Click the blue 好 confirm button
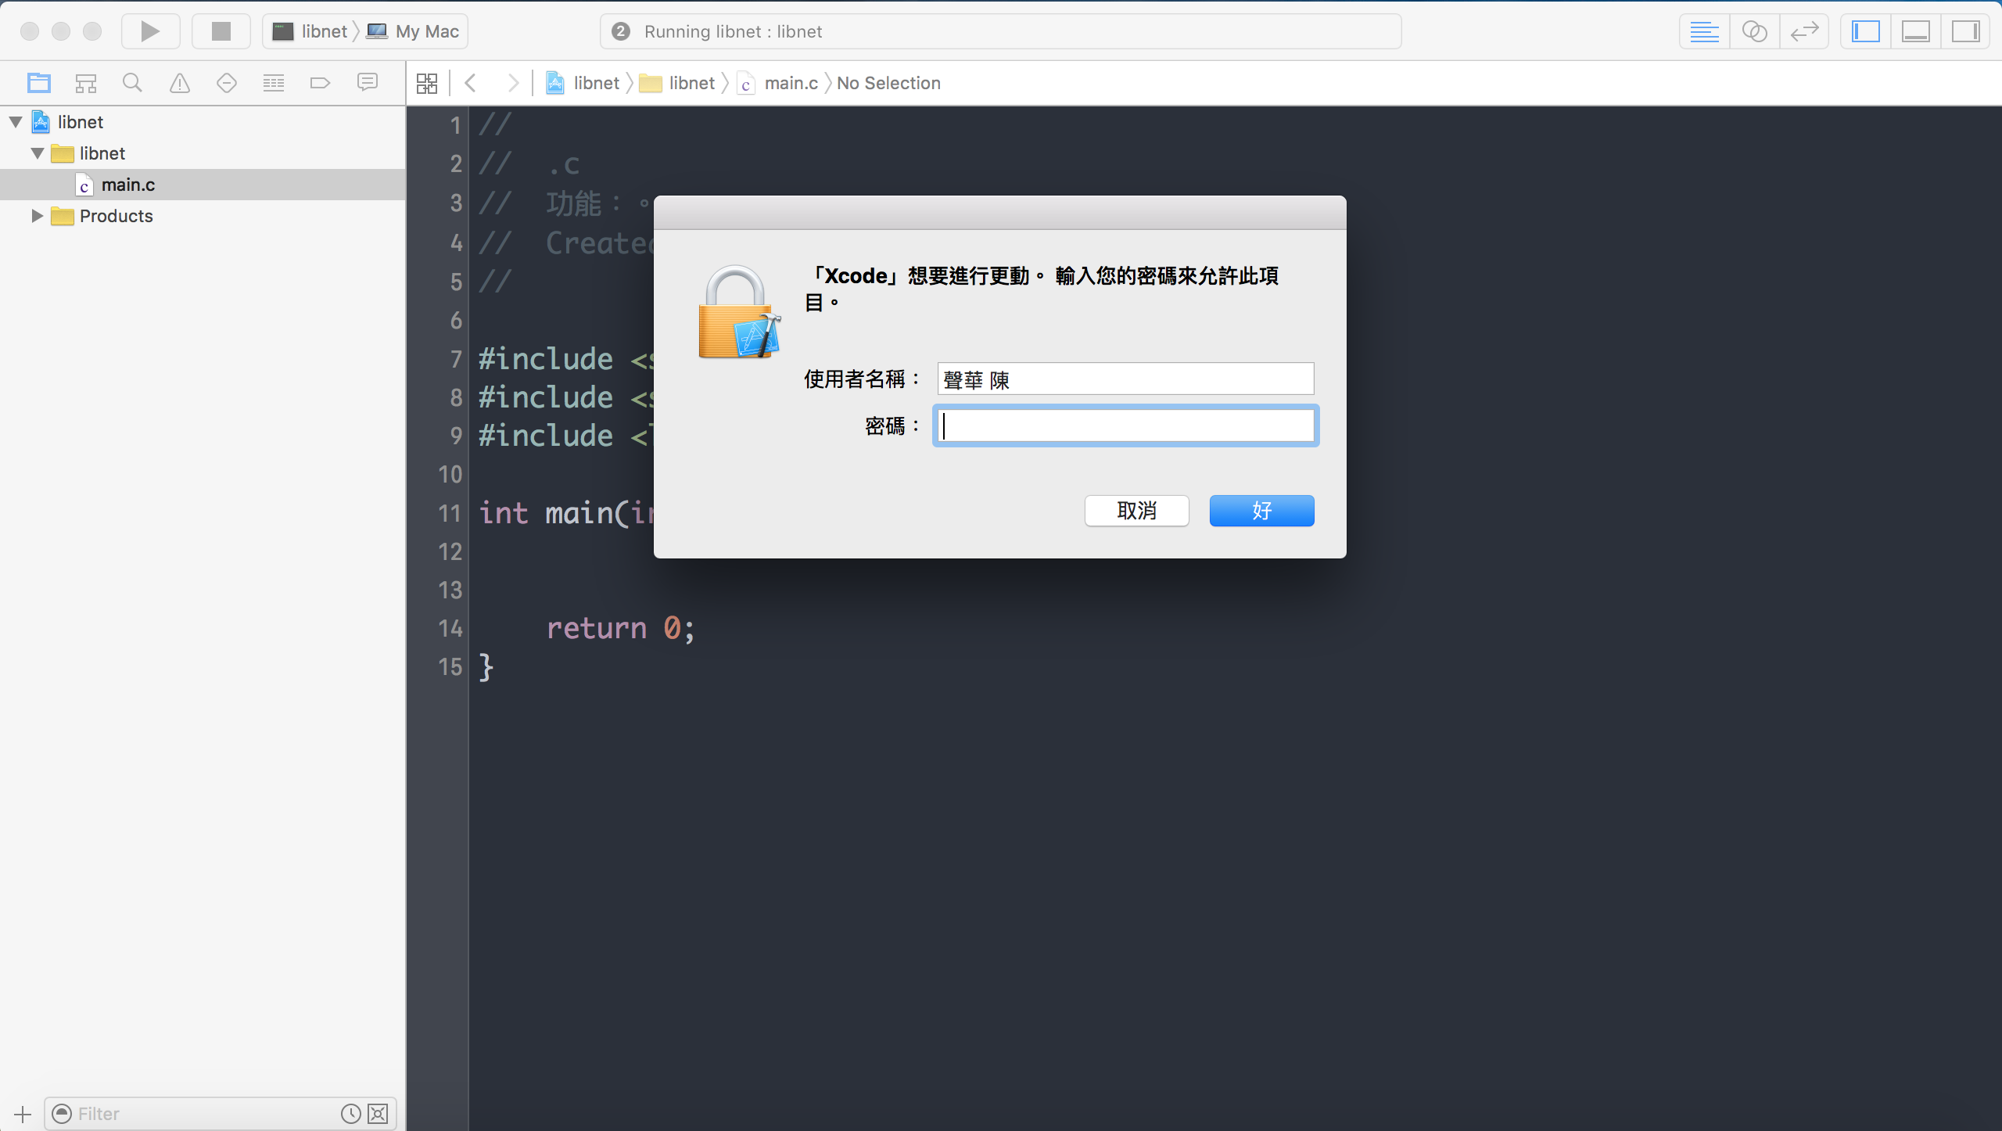The image size is (2002, 1131). click(x=1261, y=511)
